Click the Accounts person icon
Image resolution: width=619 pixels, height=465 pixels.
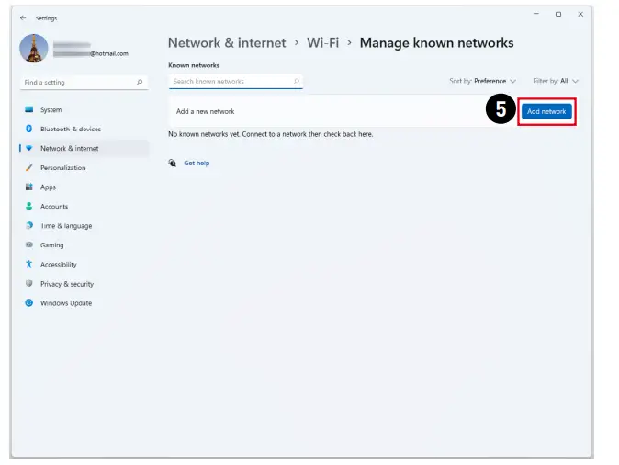pyautogui.click(x=29, y=207)
